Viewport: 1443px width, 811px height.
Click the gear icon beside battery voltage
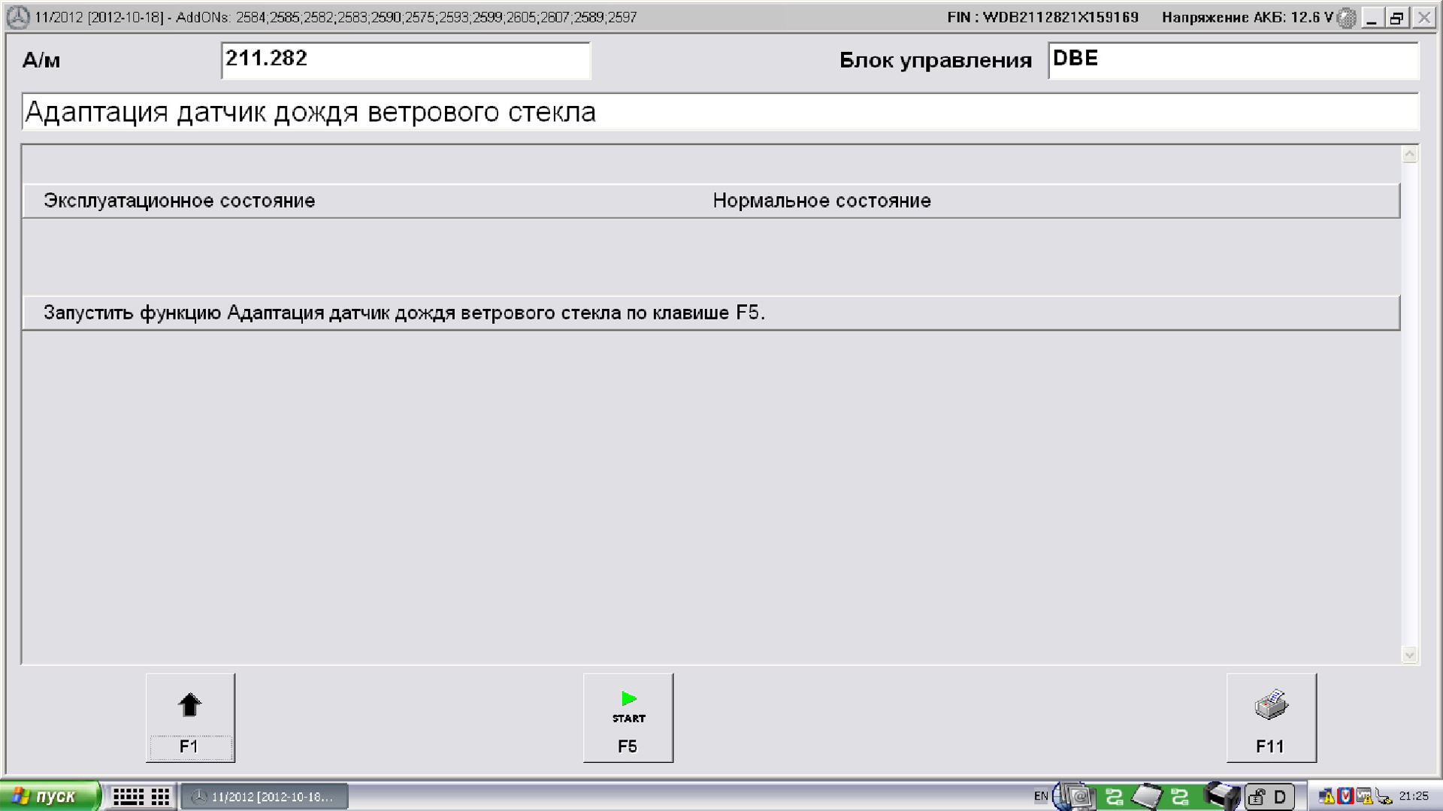[x=1347, y=18]
